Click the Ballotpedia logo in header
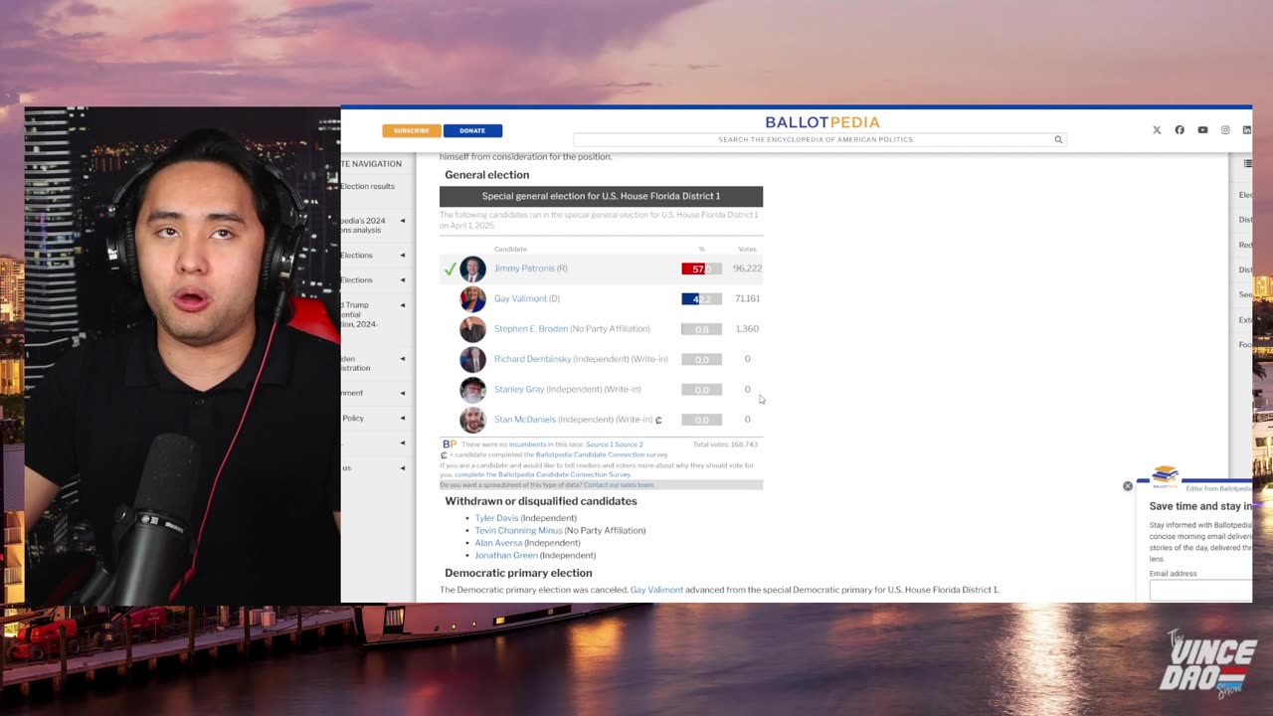This screenshot has height=716, width=1273. tap(822, 122)
